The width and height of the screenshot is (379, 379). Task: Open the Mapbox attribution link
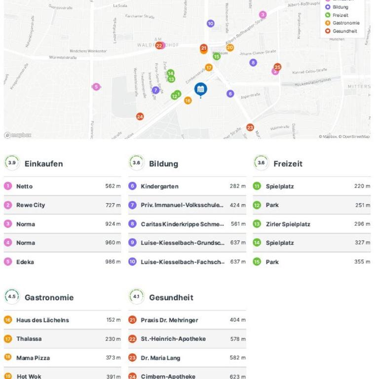[328, 137]
